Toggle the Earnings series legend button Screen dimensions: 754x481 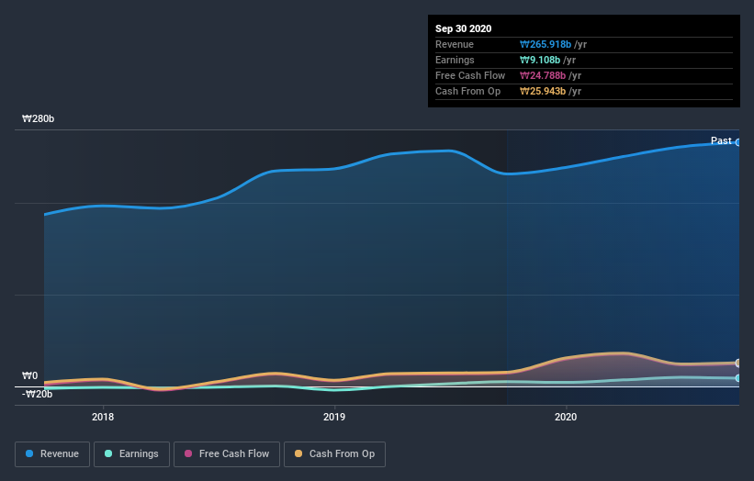131,454
